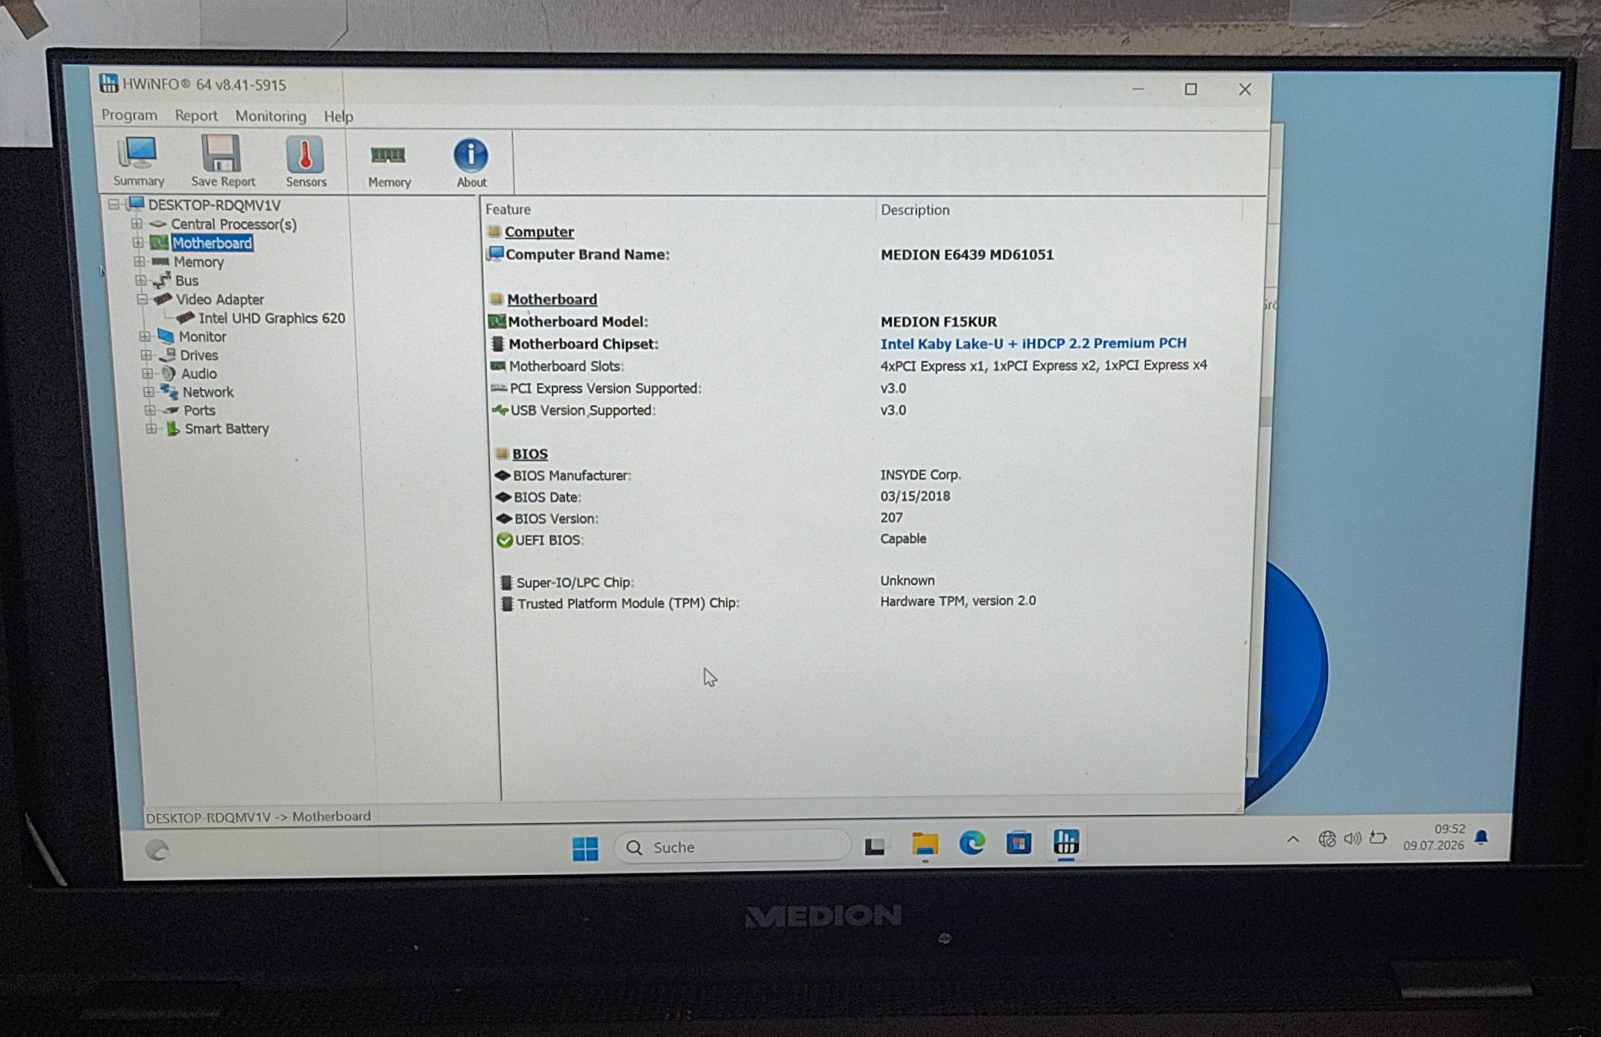Select the Monitor tree item
The image size is (1601, 1037).
[x=202, y=336]
